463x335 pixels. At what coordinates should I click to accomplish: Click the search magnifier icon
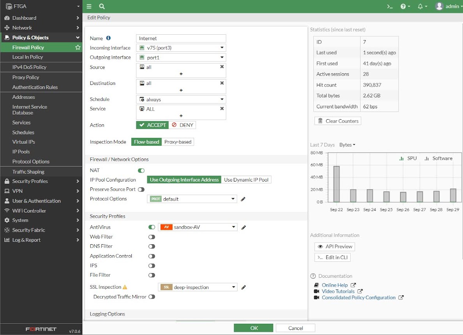point(102,7)
